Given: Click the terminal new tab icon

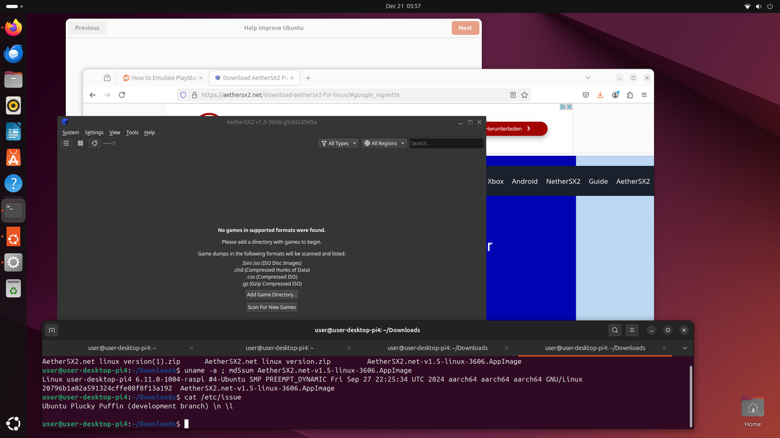Looking at the screenshot, I should coord(52,330).
